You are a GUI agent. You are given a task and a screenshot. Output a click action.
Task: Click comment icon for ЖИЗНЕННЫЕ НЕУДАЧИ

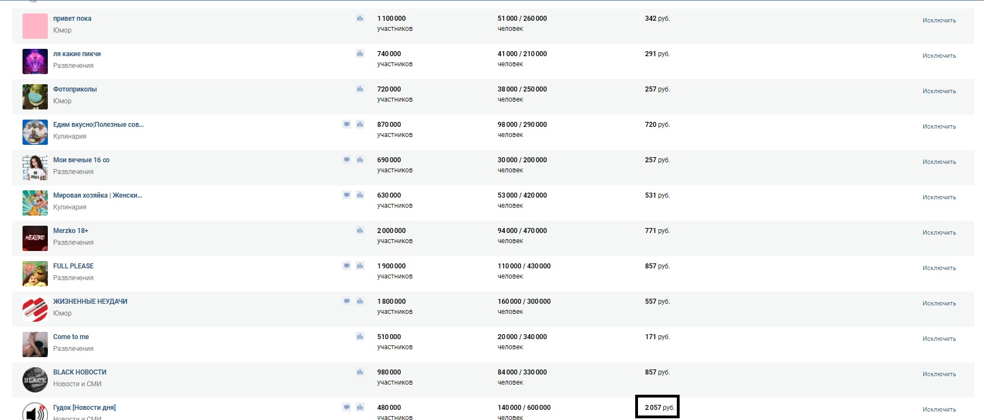(347, 302)
